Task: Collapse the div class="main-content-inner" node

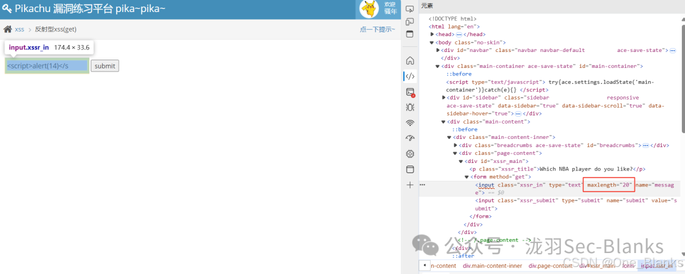Action: click(450, 137)
